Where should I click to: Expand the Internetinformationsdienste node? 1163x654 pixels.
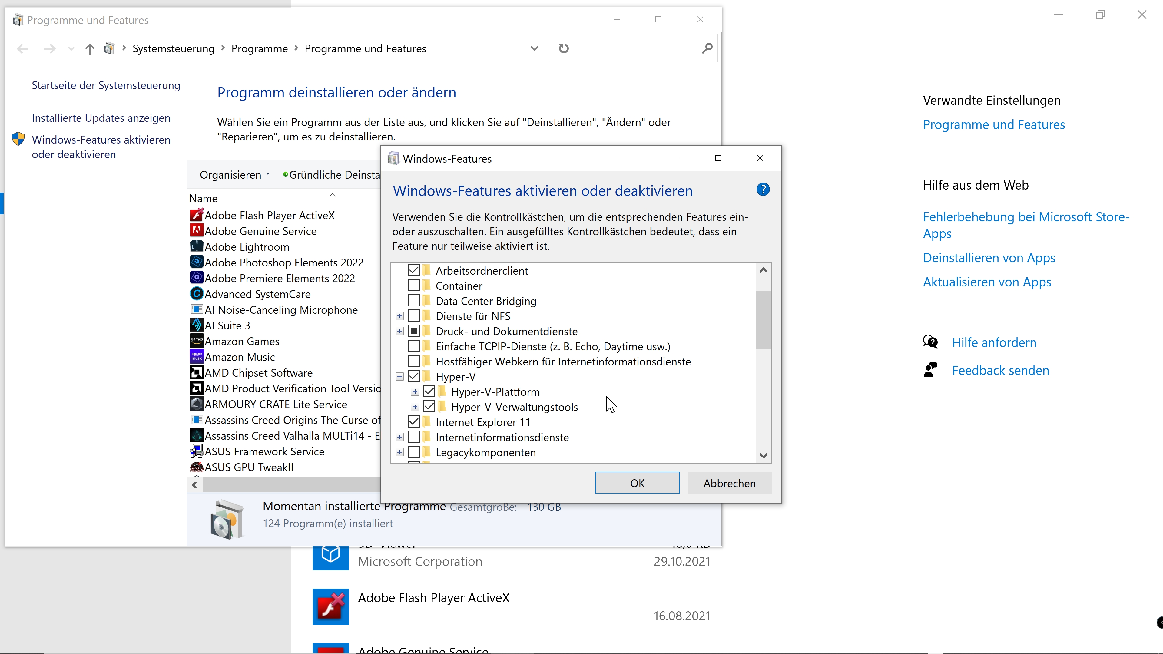pos(399,437)
